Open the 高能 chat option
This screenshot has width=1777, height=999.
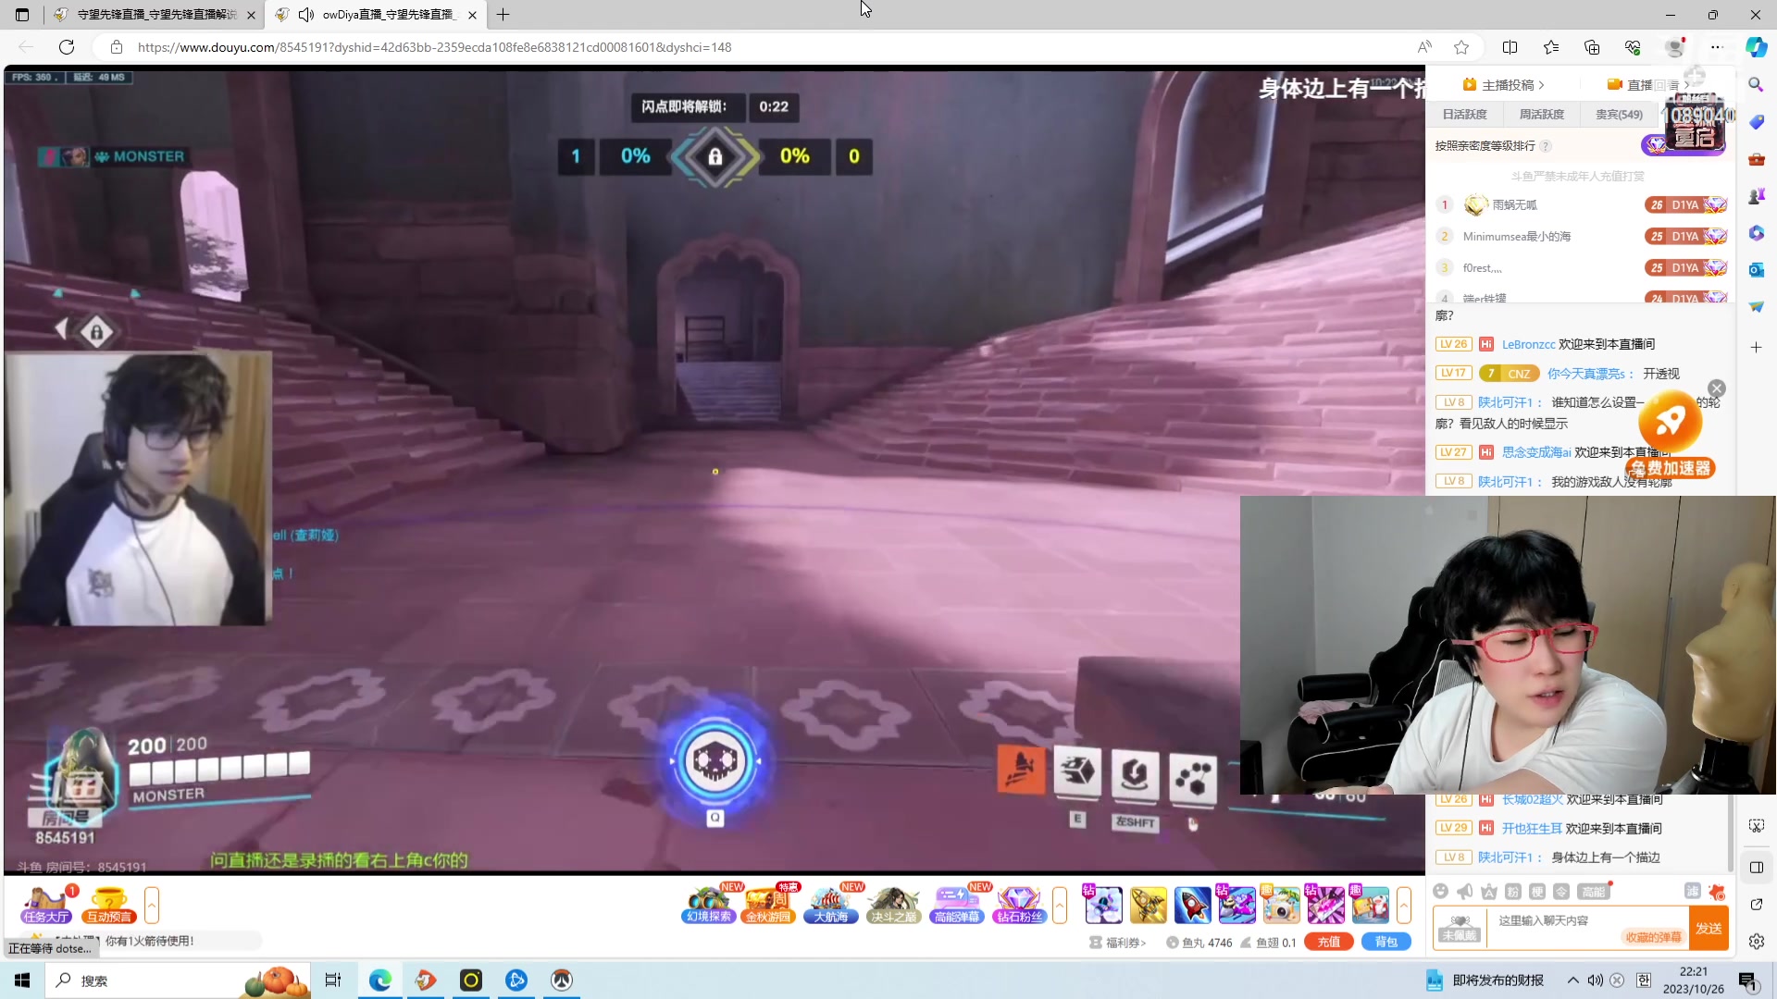point(1593,891)
